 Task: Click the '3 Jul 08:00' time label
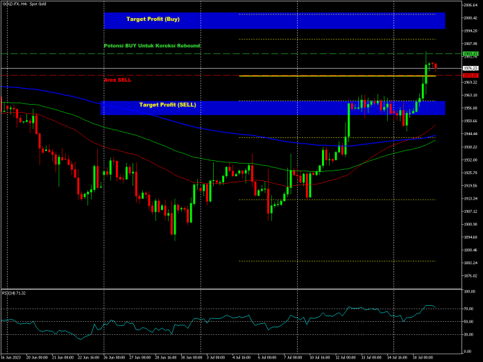click(x=216, y=357)
